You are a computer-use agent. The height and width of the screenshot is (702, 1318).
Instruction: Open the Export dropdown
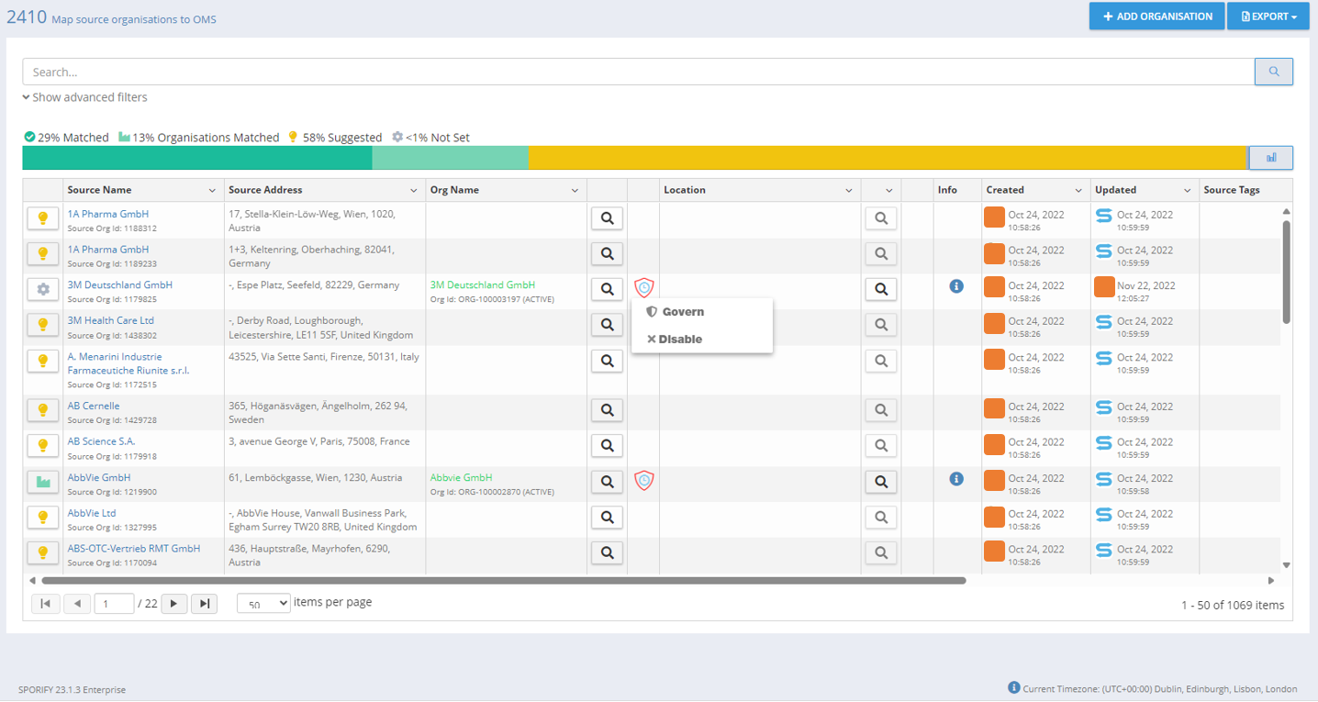(x=1268, y=17)
